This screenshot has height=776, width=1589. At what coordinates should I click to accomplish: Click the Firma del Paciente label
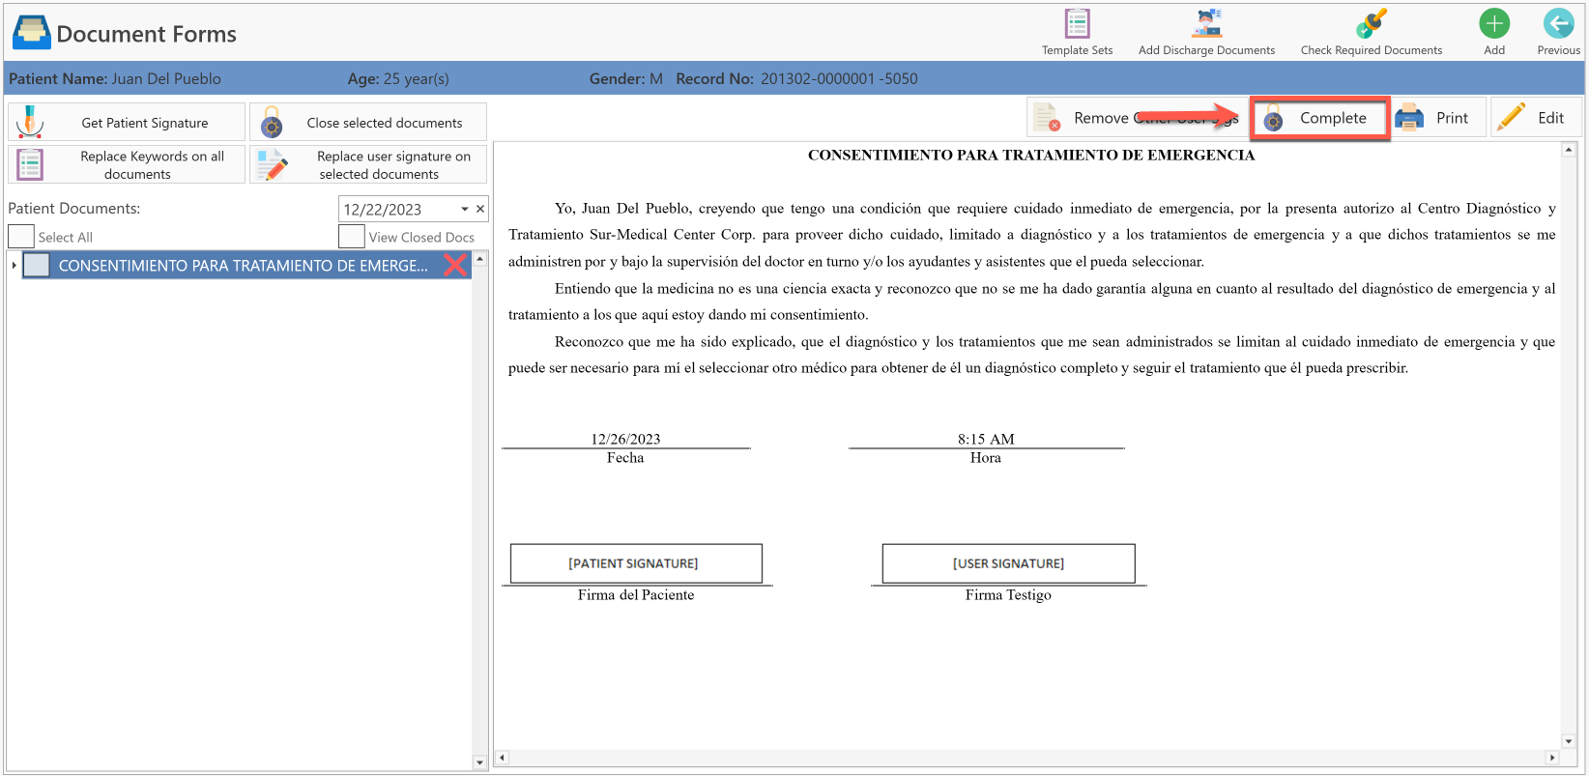pos(636,594)
